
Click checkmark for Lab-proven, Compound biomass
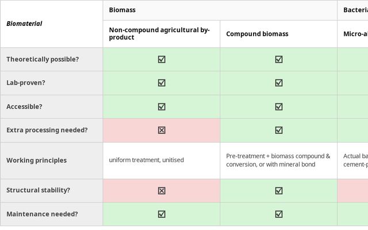pyautogui.click(x=279, y=83)
